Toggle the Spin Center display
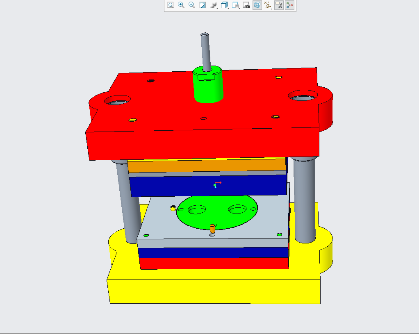Image resolution: width=419 pixels, height=334 pixels. (290, 5)
